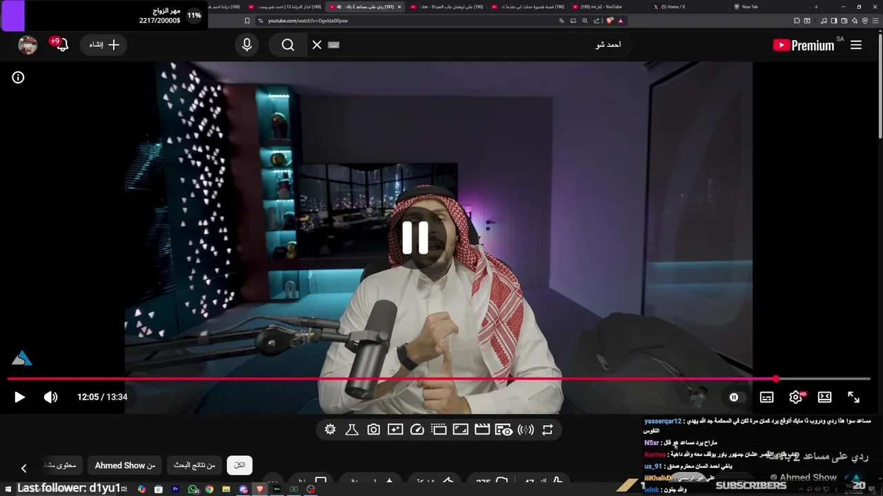Screen dimensions: 883x496
Task: Open the extension toolbar gear settings icon
Action: (330, 429)
